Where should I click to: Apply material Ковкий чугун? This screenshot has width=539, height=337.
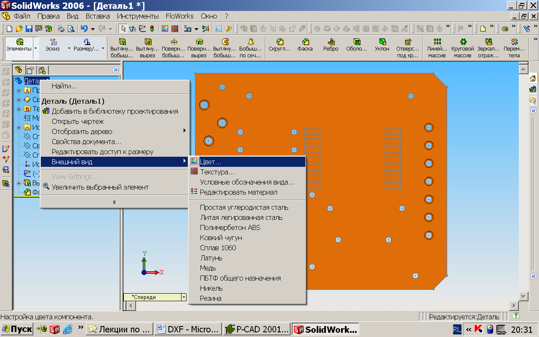tap(247, 238)
